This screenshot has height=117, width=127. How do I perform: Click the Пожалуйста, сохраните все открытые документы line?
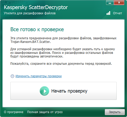click(61, 64)
